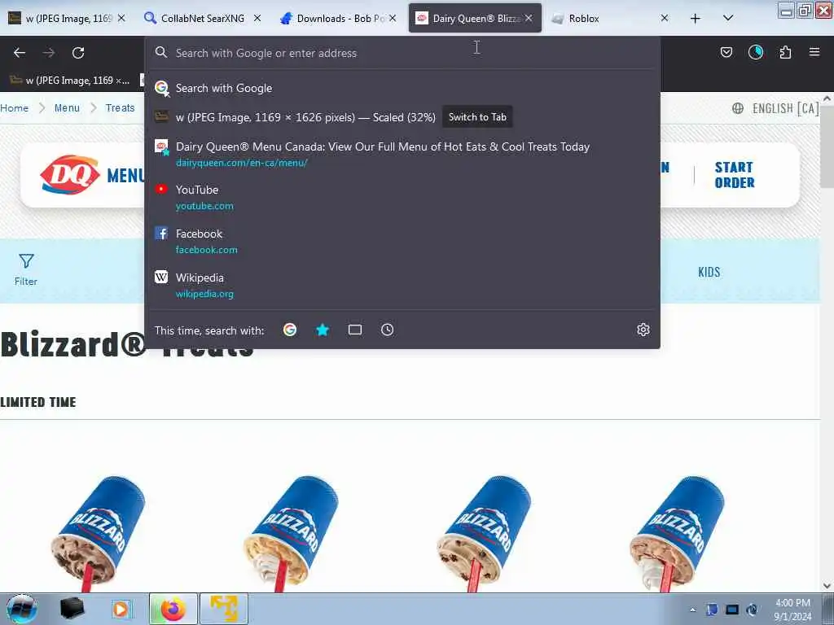
Task: Select the w (JPEG Image, 1169 × 1626) suggestion
Action: click(x=305, y=117)
